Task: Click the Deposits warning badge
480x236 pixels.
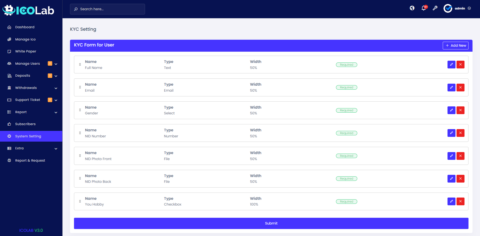Action: pos(50,76)
